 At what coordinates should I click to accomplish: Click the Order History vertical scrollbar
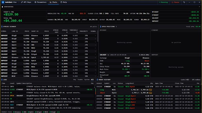[201, 84]
